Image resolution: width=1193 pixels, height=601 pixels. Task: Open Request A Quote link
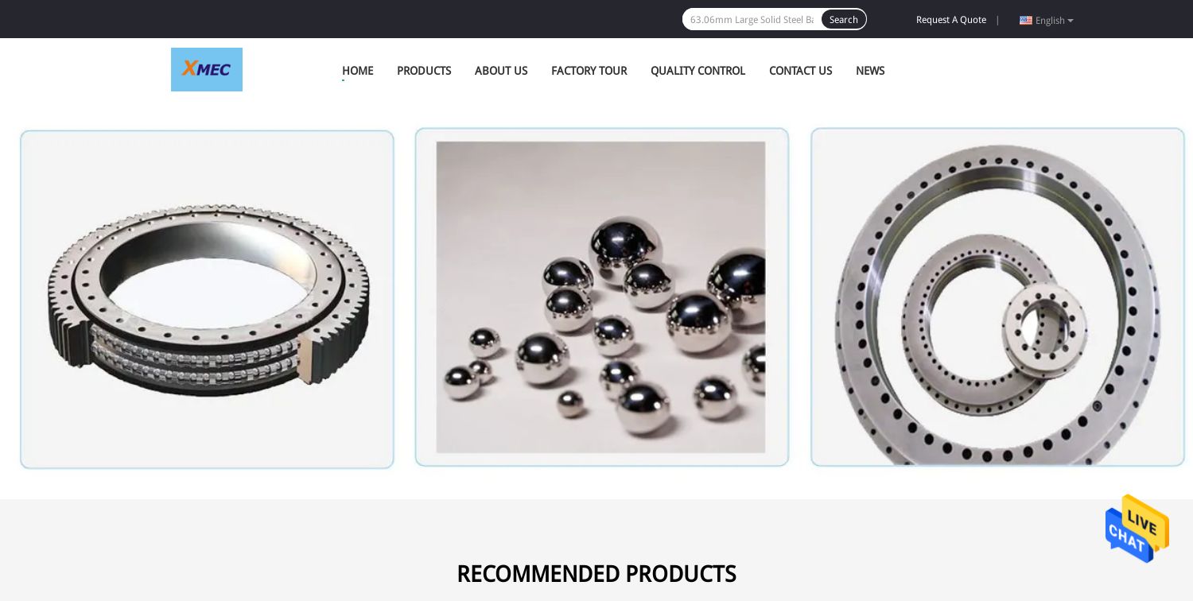pyautogui.click(x=951, y=20)
